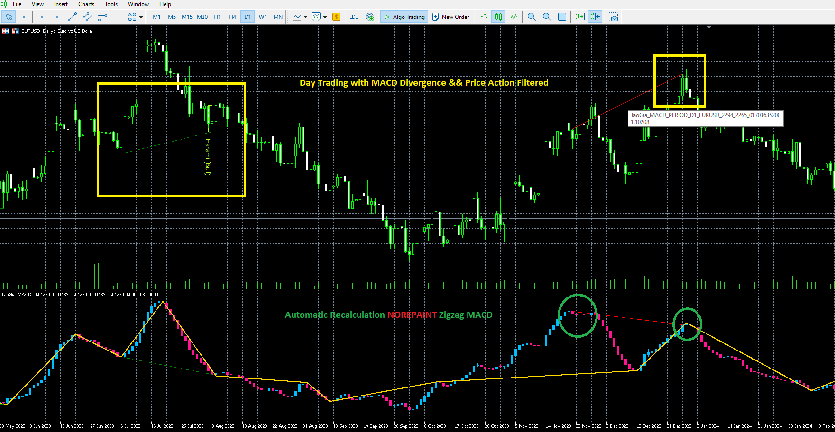This screenshot has width=835, height=432.
Task: Open the Charts menu
Action: 86,4
